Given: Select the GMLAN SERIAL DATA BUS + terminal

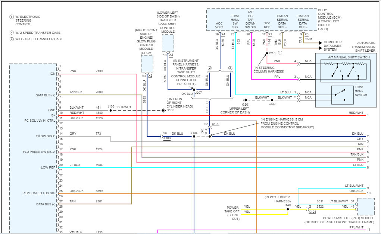Looking at the screenshot, I should pos(282,22).
